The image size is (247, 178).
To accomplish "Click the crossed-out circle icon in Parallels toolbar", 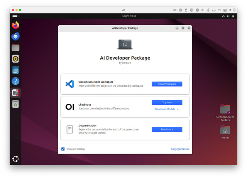I will (191, 10).
